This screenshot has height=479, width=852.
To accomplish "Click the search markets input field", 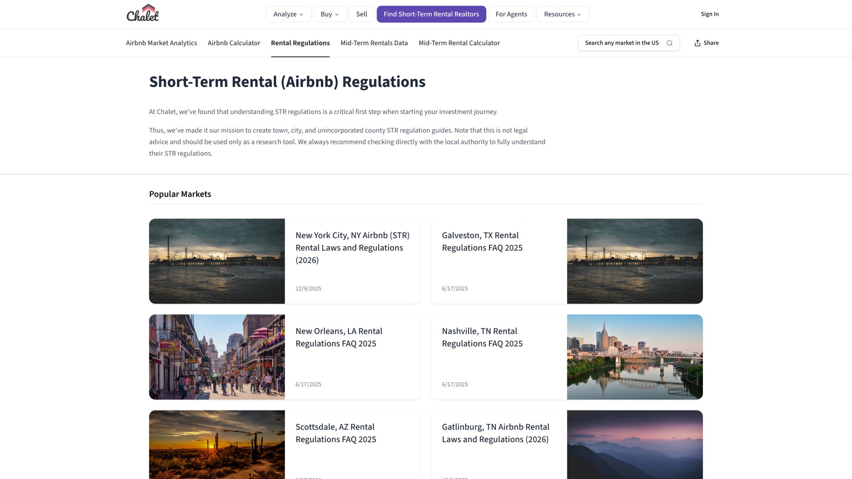I will click(622, 43).
